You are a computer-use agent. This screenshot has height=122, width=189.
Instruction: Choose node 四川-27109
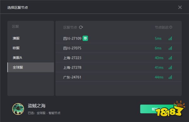pos(118,38)
